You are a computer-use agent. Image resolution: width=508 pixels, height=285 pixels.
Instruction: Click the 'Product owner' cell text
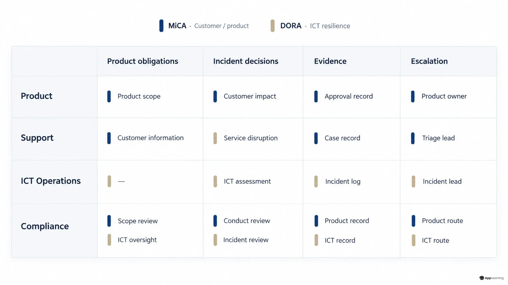point(444,96)
